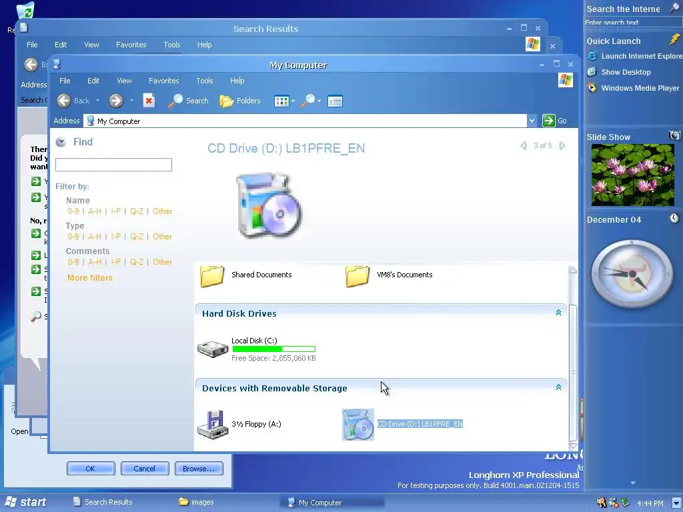Open Help menu in My Computer window
Viewport: 683px width, 512px height.
pos(237,81)
